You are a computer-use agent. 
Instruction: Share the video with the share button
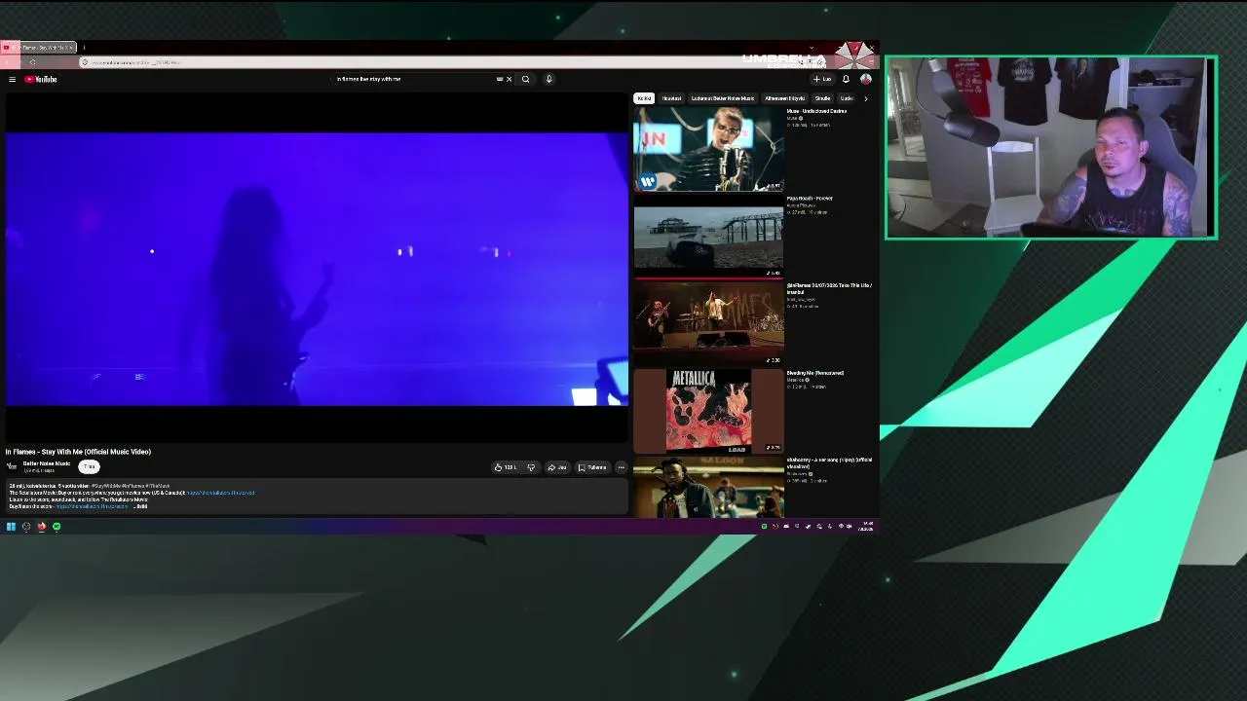pos(557,467)
